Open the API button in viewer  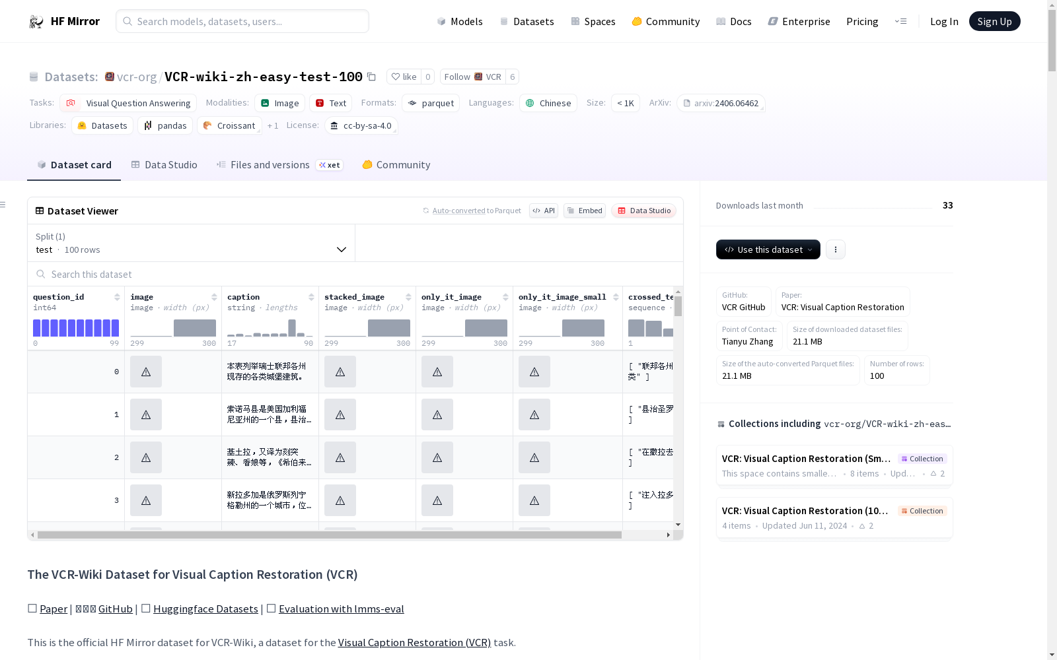coord(544,211)
